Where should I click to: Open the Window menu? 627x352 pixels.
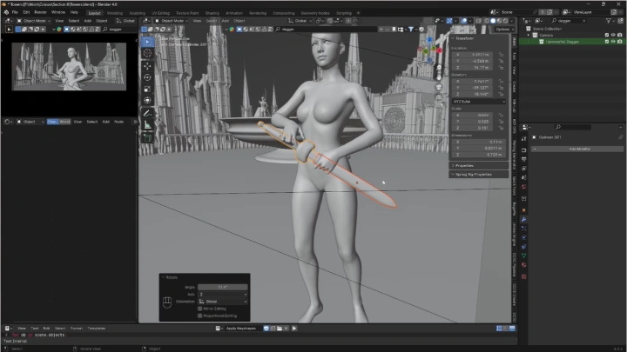pos(58,12)
